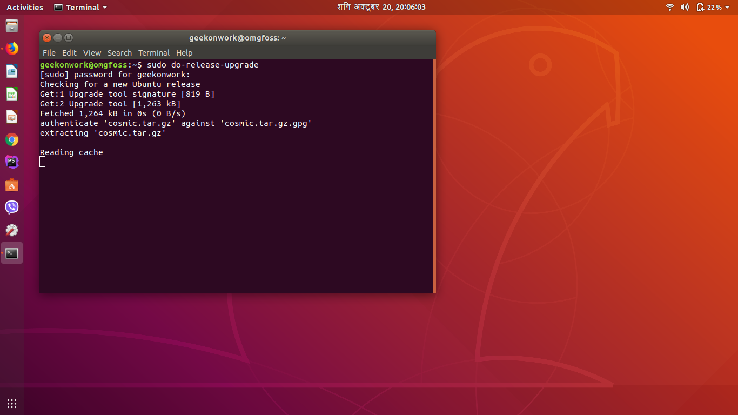
Task: Click the '[sudo] password for geekonwork' line
Action: [115, 75]
